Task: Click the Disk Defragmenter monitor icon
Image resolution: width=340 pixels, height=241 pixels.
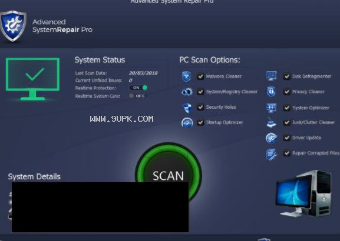Action: click(271, 76)
